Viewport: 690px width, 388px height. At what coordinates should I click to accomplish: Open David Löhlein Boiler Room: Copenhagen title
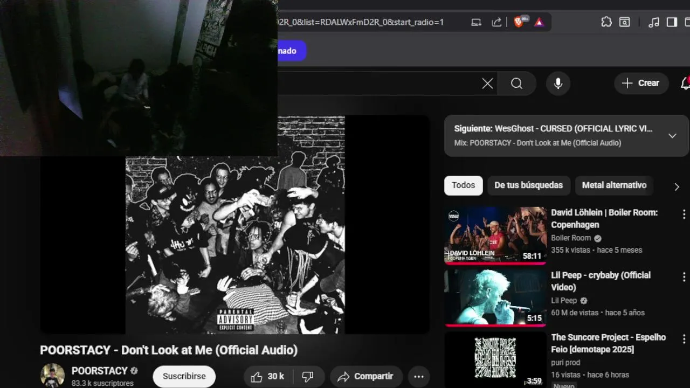[604, 218]
